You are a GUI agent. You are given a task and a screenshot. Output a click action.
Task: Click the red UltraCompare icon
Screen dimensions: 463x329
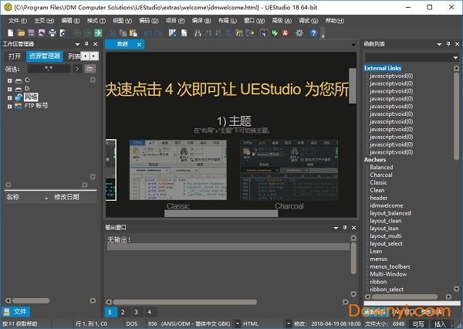285,32
